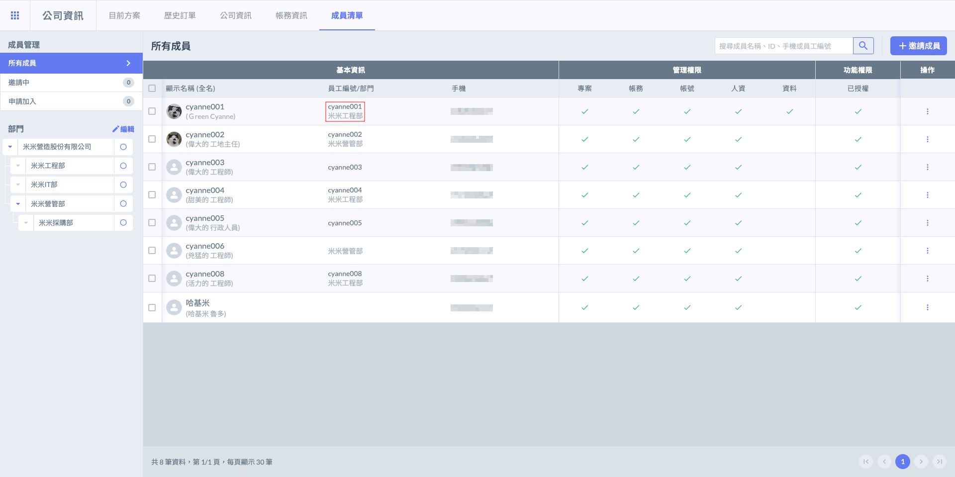Click the 邀請成員 button
This screenshot has width=955, height=477.
tap(918, 46)
